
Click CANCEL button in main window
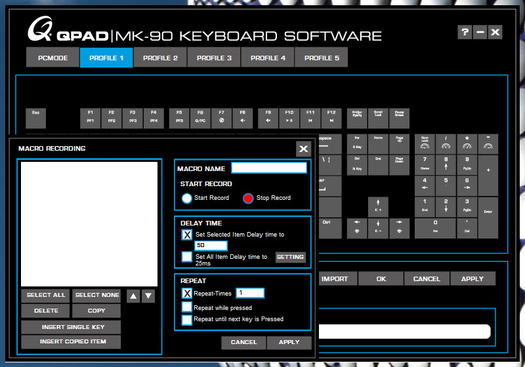click(427, 279)
